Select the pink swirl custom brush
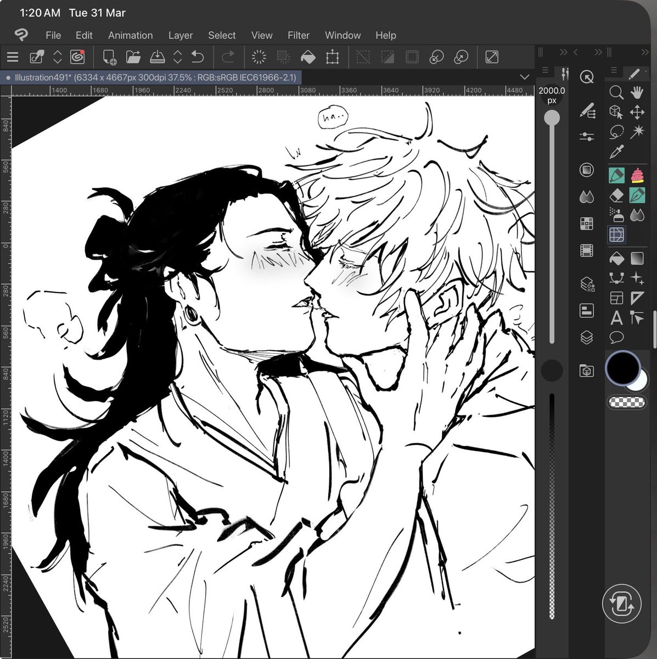The image size is (657, 659). coord(637,175)
